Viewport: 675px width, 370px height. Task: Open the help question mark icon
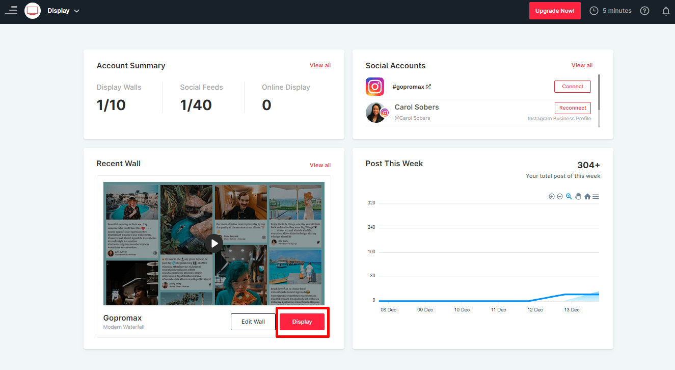click(644, 11)
